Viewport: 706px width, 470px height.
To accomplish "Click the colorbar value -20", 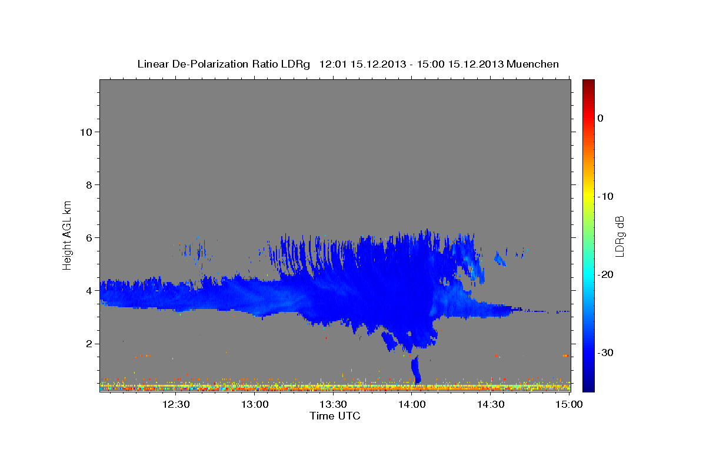I will [x=605, y=274].
